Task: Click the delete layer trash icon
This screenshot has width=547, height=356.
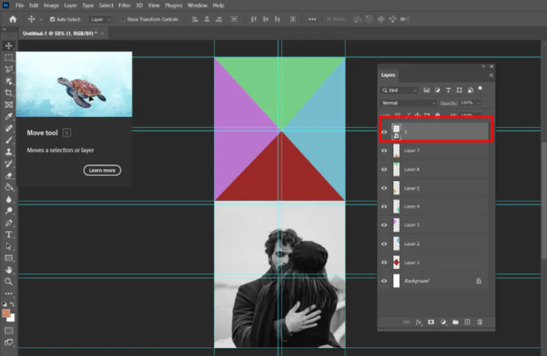Action: (480, 322)
